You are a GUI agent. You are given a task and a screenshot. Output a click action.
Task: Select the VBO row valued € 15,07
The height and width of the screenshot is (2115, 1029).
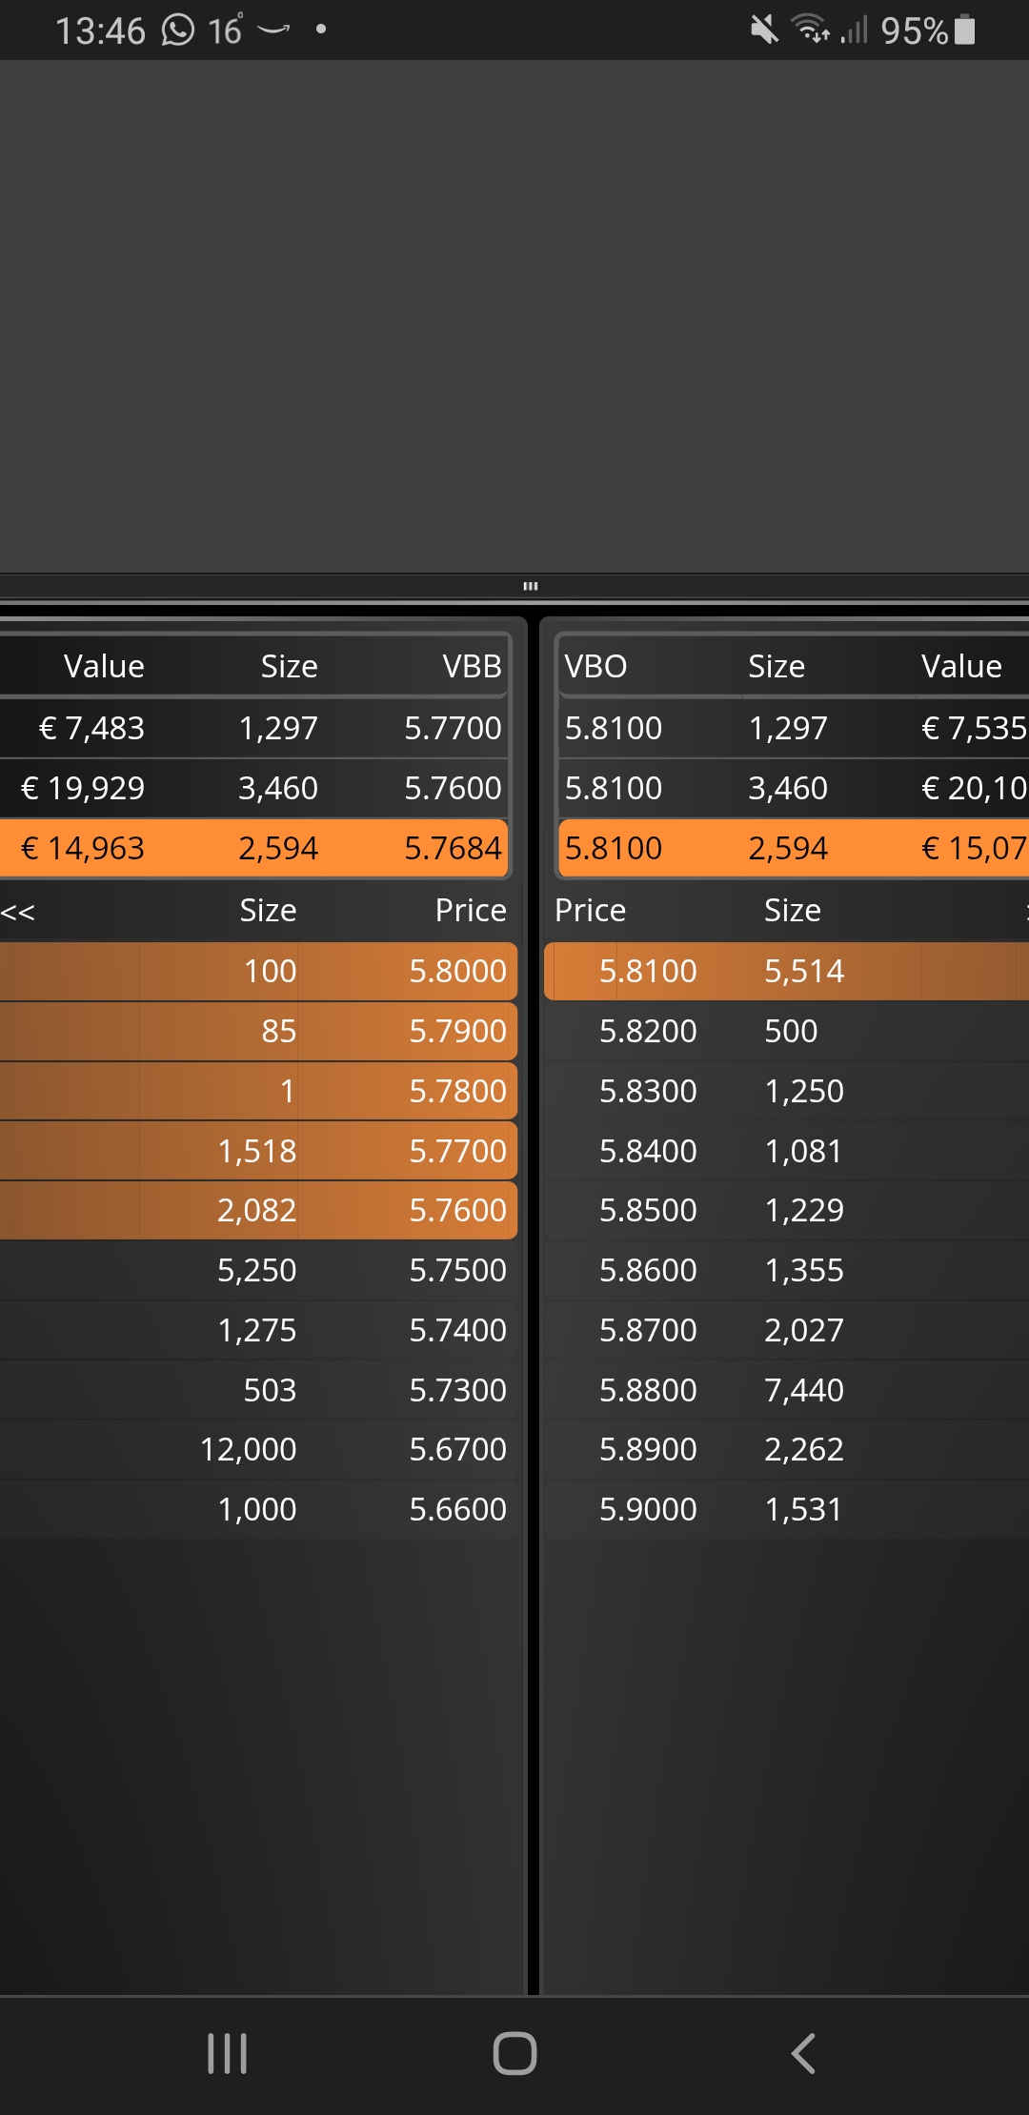click(794, 848)
